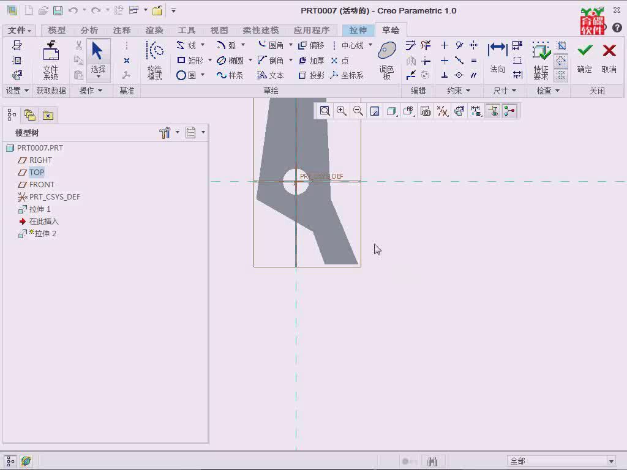This screenshot has width=627, height=470.
Task: Select the RIGHT plane in model tree
Action: [x=40, y=160]
